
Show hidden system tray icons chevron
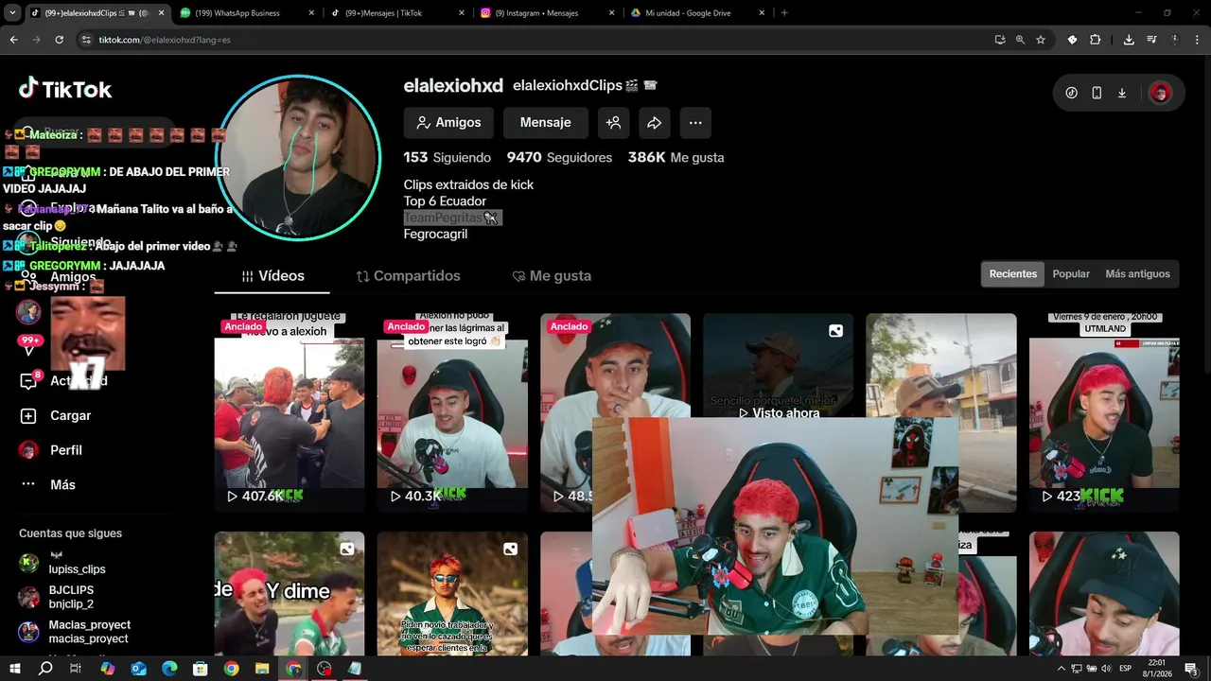tap(1062, 669)
